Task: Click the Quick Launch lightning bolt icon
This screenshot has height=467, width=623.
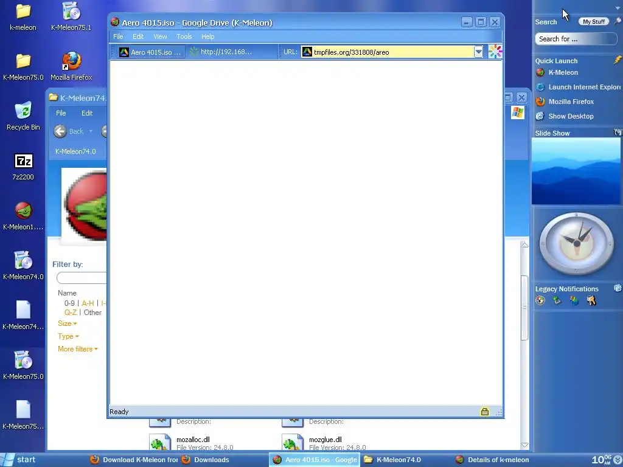Action: point(617,60)
